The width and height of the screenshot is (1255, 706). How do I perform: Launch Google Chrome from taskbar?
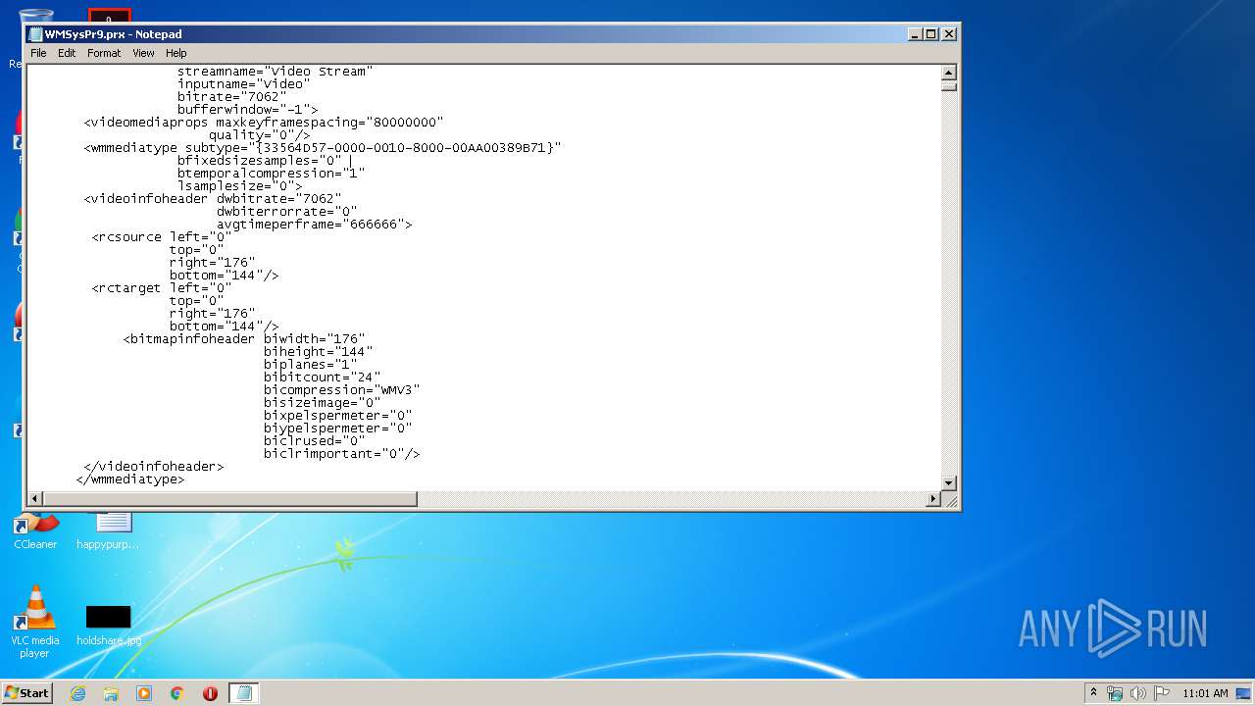pos(177,693)
